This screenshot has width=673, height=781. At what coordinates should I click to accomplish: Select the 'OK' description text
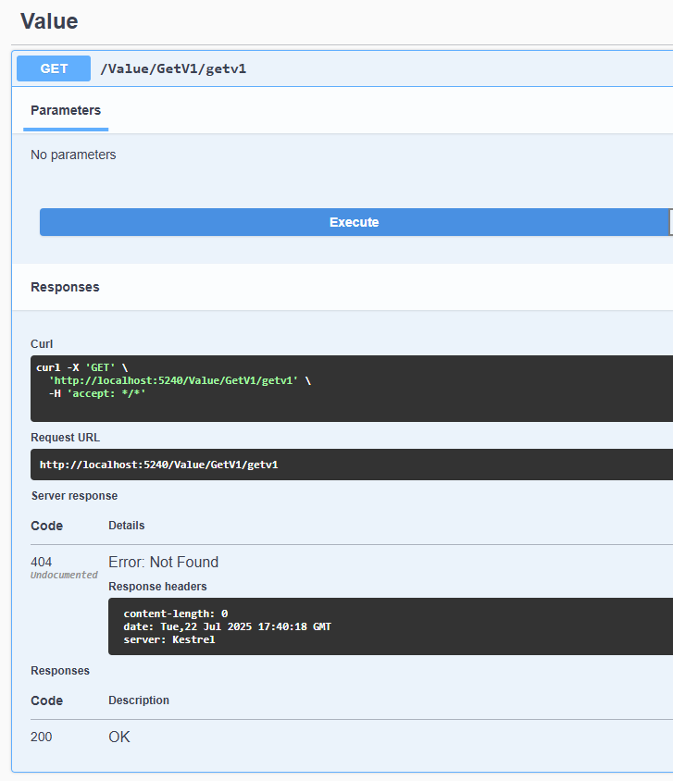(119, 737)
